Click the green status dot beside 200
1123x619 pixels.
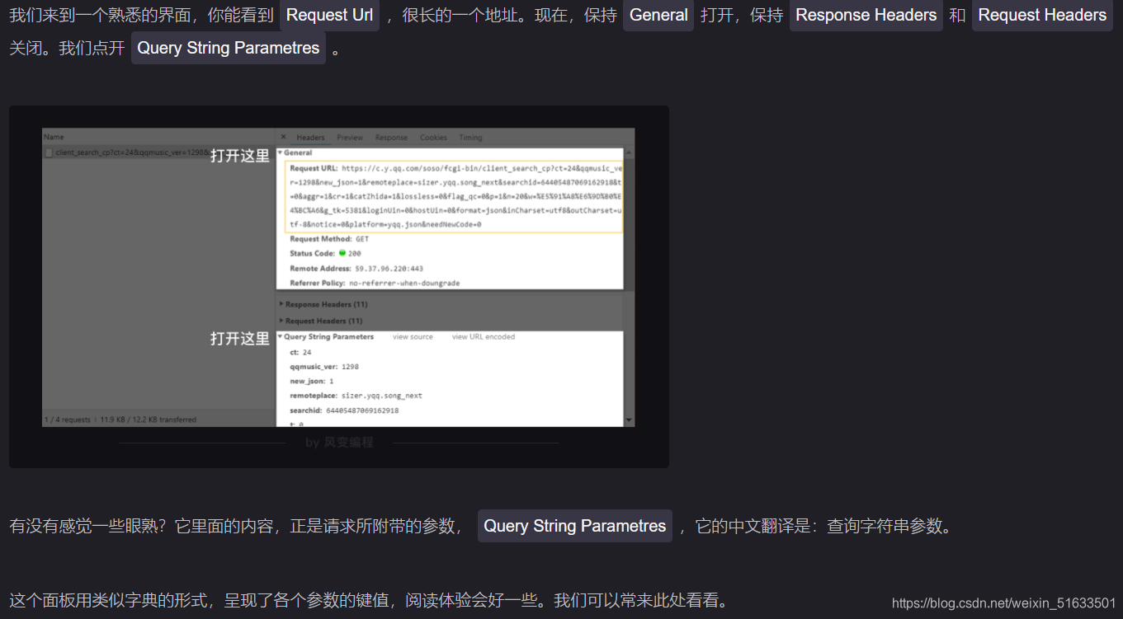pyautogui.click(x=342, y=253)
